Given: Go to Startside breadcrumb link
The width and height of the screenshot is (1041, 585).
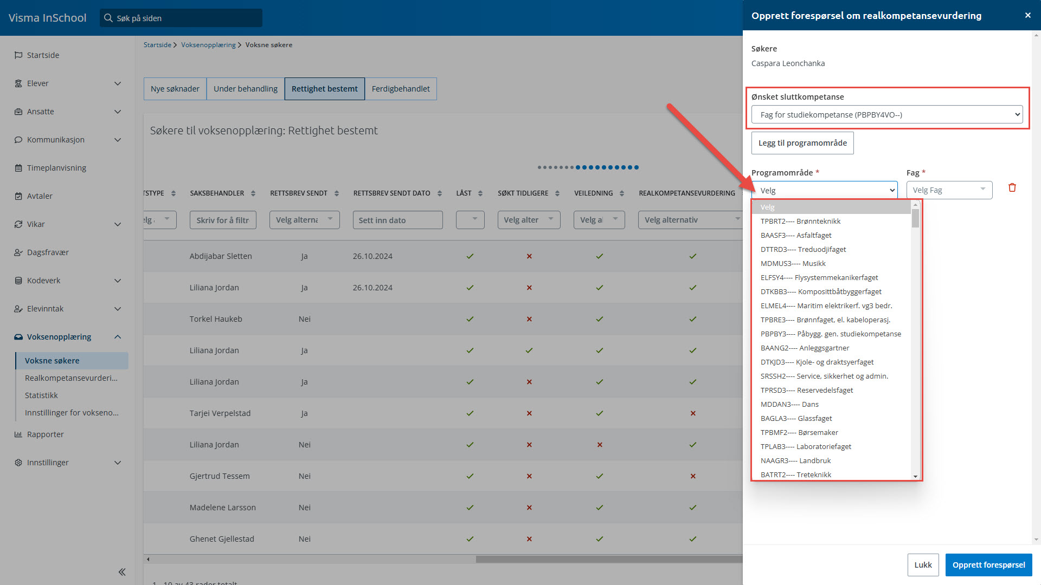Looking at the screenshot, I should (x=157, y=45).
